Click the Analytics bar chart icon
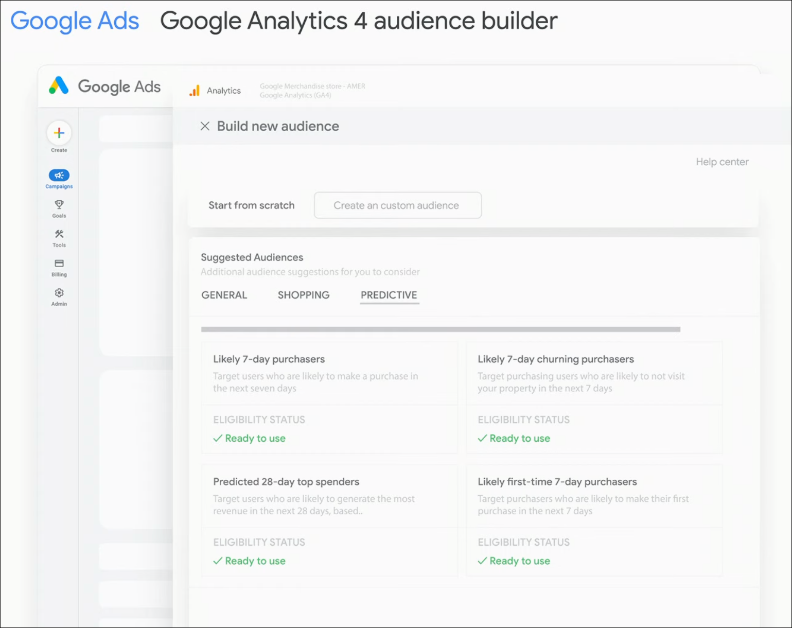The width and height of the screenshot is (792, 628). [x=195, y=91]
